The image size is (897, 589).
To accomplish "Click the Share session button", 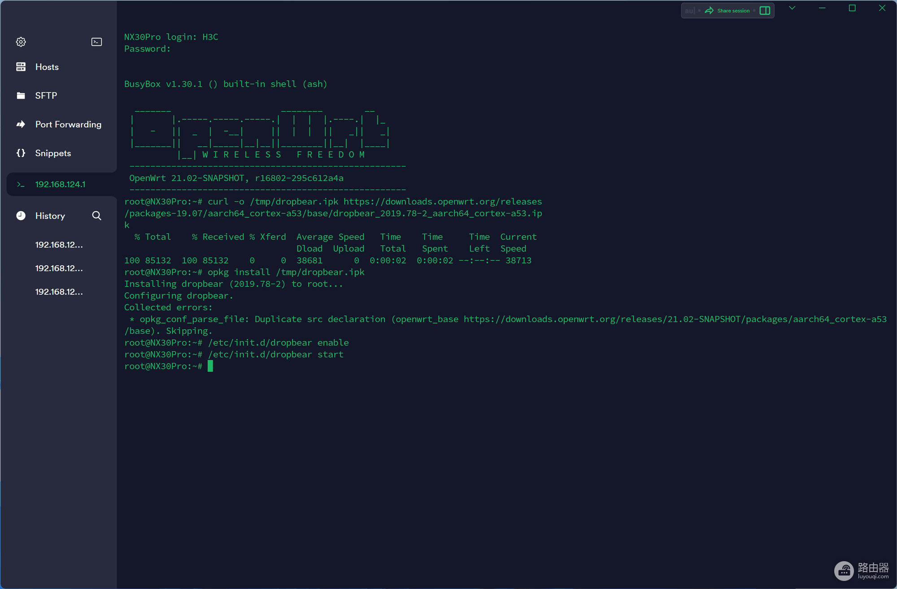I will [x=733, y=11].
